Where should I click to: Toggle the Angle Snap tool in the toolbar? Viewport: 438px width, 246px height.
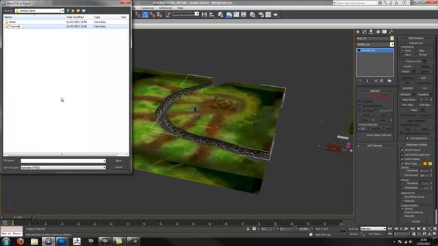click(x=145, y=14)
